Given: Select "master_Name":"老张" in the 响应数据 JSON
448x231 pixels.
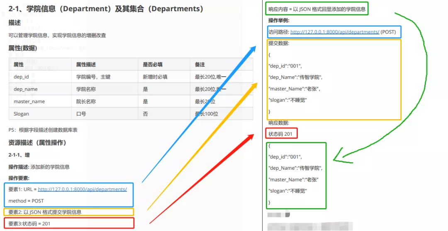Looking at the screenshot, I should click(293, 180).
